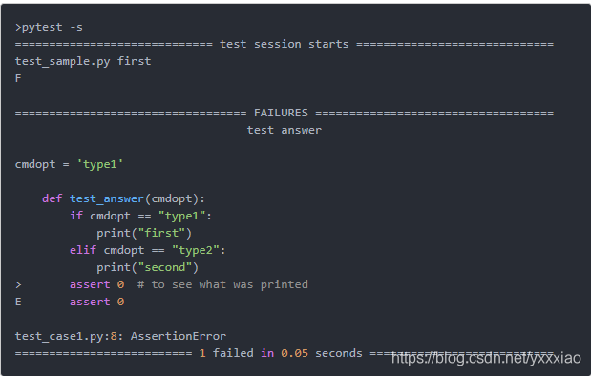Click the '>' traceback pointer marker
This screenshot has height=376, width=591.
18,284
